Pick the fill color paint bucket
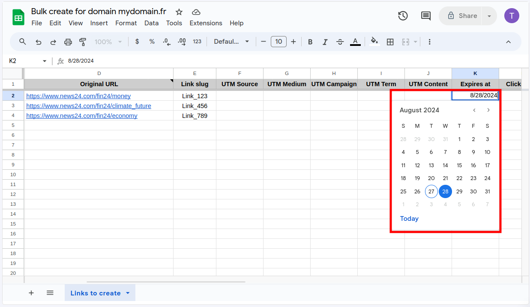This screenshot has width=530, height=307. click(374, 42)
